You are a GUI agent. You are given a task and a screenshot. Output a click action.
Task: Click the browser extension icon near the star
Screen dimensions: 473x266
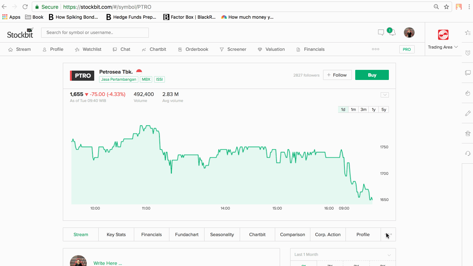click(x=459, y=7)
